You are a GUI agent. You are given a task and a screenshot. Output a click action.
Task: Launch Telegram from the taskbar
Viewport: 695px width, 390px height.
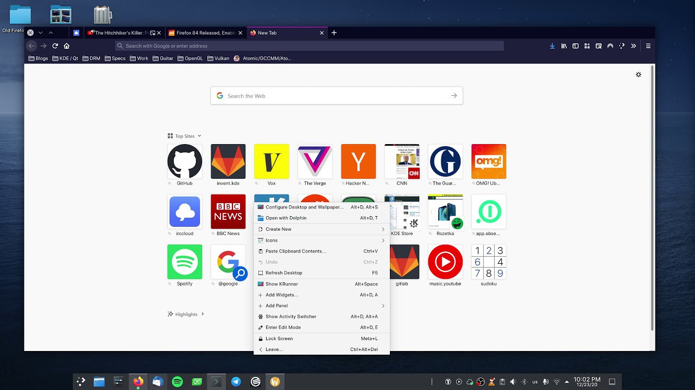click(236, 381)
